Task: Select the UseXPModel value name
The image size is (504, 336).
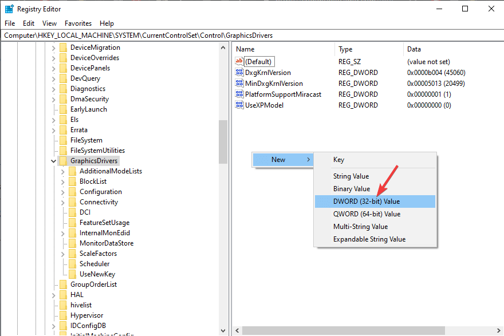Action: (264, 105)
